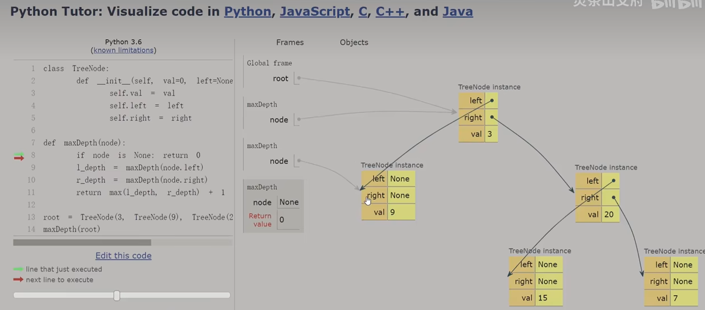Select the "return max(l_depth, r_depth) + 1" line
Image resolution: width=705 pixels, height=310 pixels.
click(151, 192)
